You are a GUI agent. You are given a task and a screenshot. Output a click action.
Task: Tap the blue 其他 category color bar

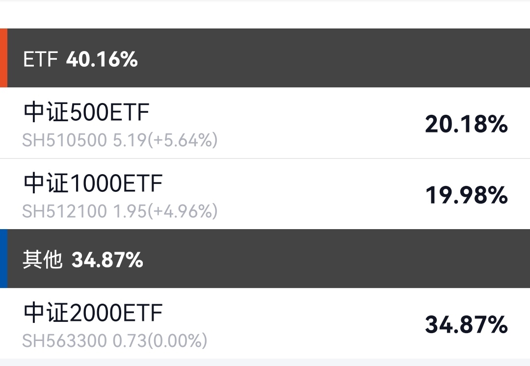[x=3, y=259]
